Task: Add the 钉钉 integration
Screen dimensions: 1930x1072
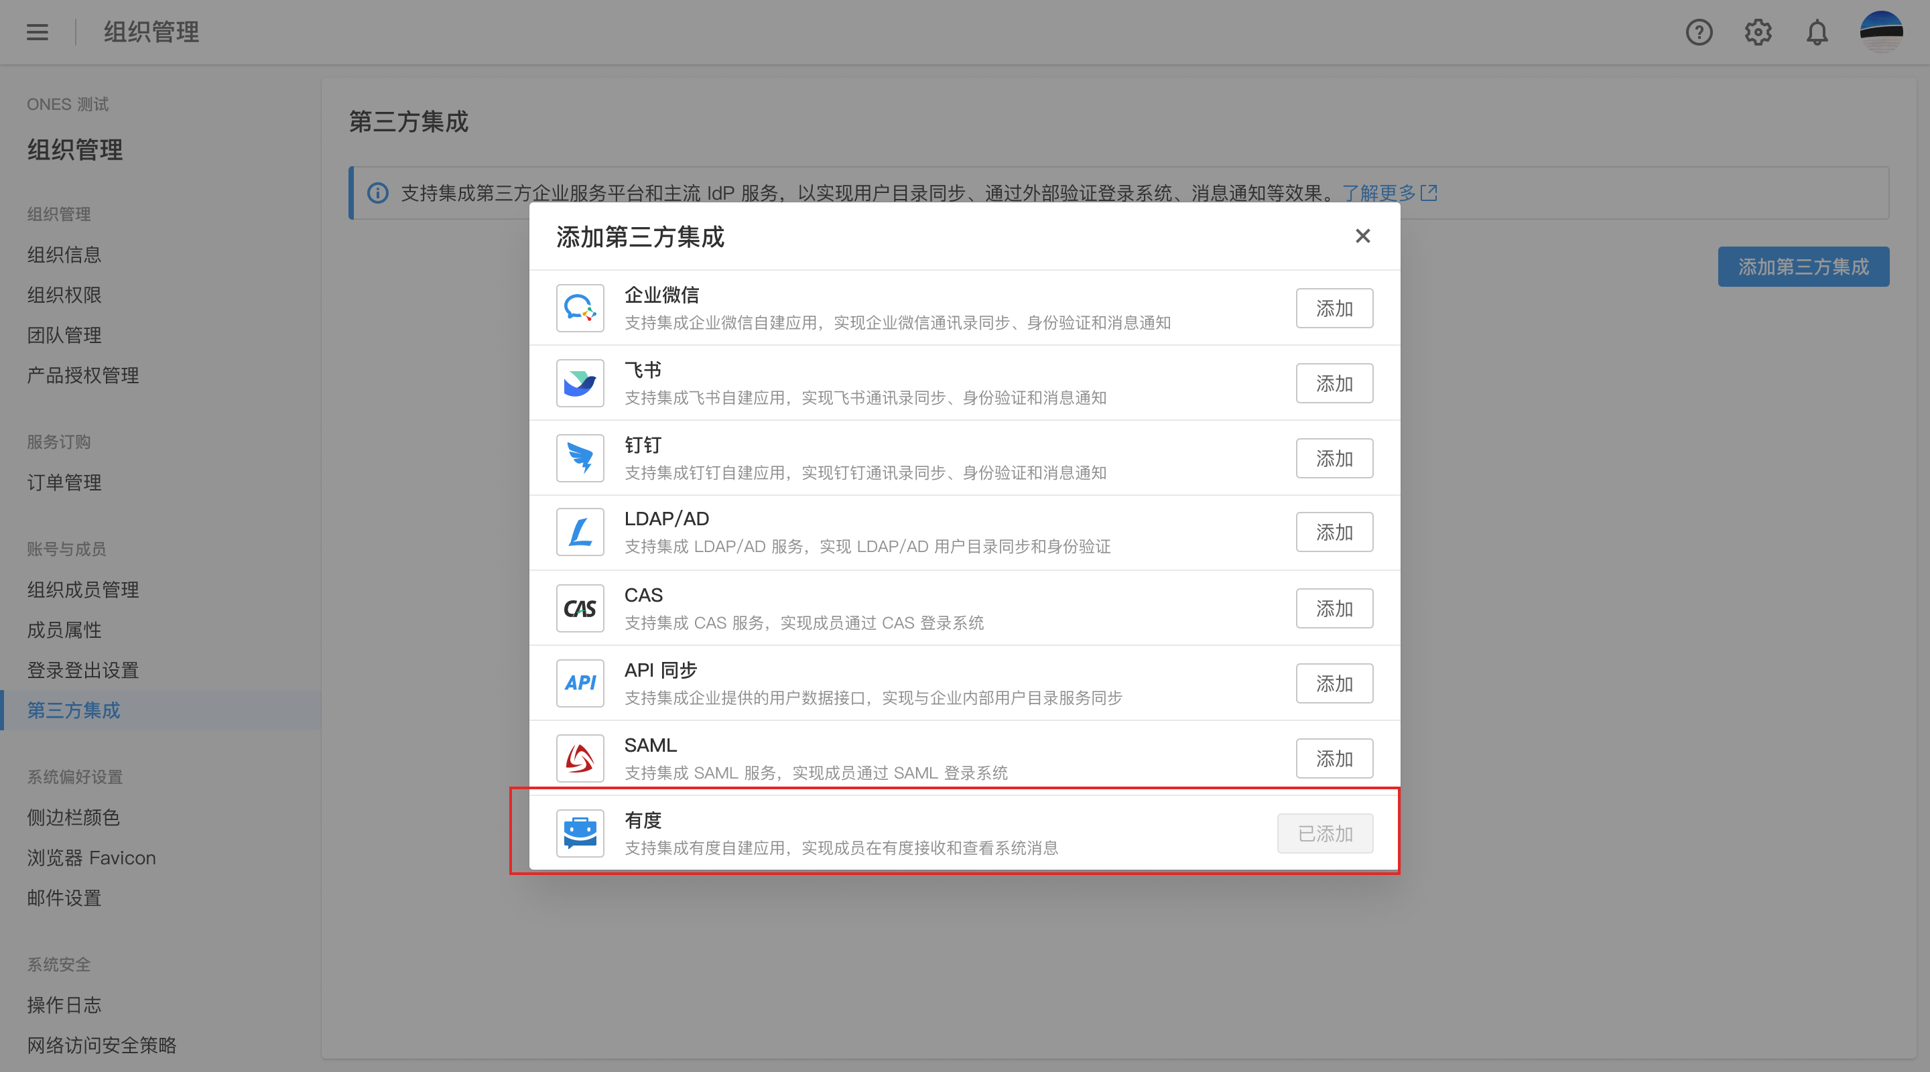Action: pos(1334,458)
